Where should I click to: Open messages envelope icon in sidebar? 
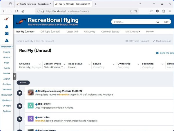click(6, 34)
